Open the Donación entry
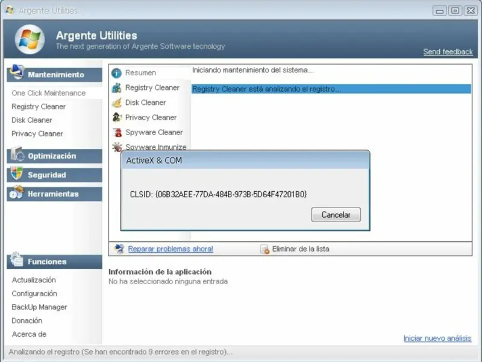Viewport: 482px width, 362px height. 27,320
